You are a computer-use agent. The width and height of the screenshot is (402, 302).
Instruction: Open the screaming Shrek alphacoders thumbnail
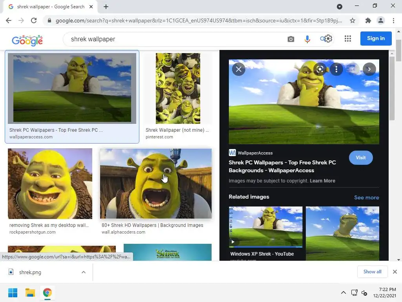point(155,184)
